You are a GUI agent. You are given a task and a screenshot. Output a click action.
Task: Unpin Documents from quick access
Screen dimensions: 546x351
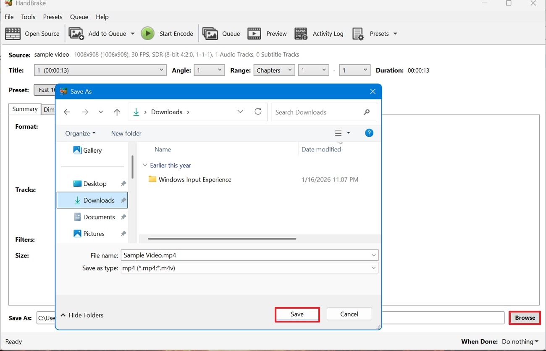[x=123, y=217]
